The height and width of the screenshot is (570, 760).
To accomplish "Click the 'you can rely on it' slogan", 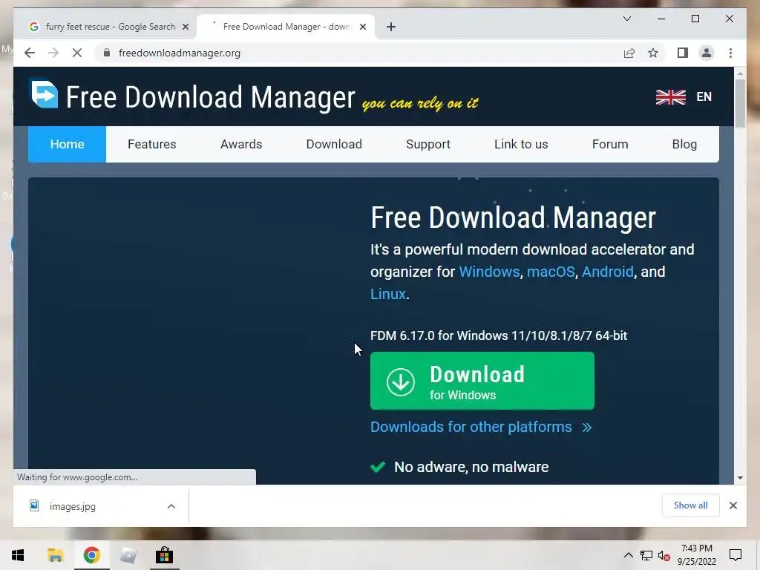I will (x=420, y=103).
